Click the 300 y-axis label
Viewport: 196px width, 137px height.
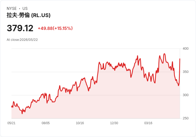pos(186,95)
